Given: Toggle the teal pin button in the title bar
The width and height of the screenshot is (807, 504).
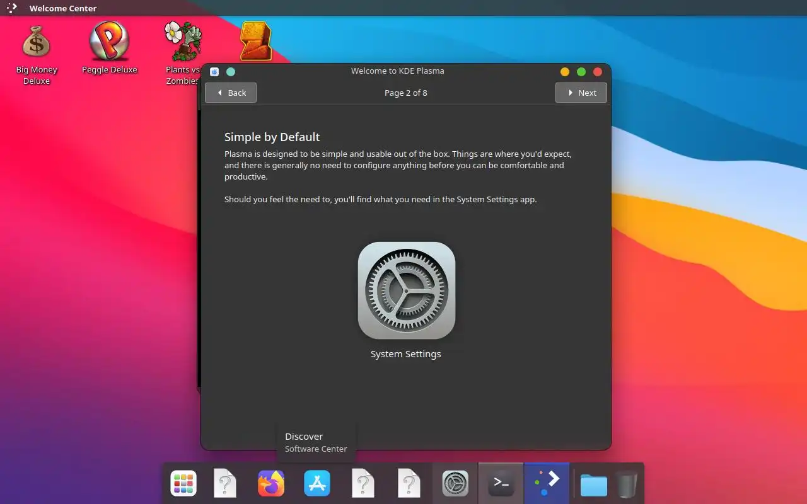Looking at the screenshot, I should pos(231,71).
